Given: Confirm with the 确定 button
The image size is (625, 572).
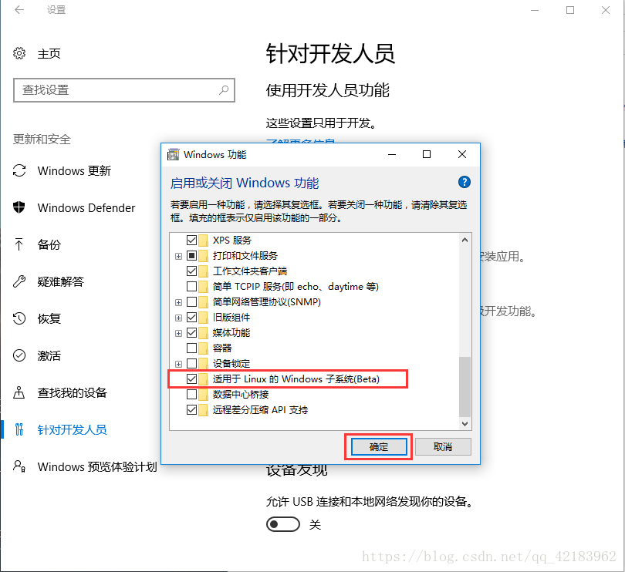Looking at the screenshot, I should click(x=379, y=446).
